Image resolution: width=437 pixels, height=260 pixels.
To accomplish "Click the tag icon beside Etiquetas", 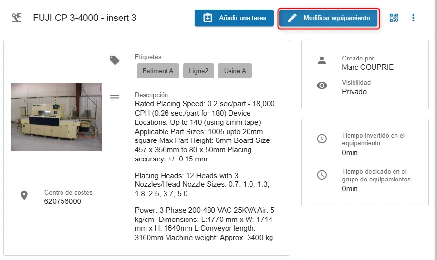I will (115, 60).
